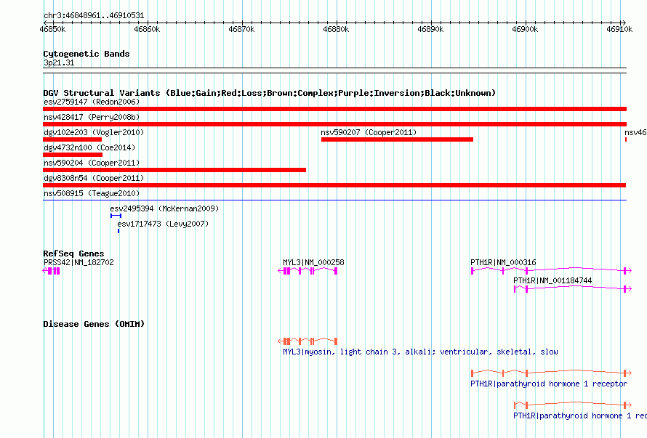Click the chr3:46848961..46910531 coordinate label
Viewport: 647px width, 438px height.
(x=94, y=16)
